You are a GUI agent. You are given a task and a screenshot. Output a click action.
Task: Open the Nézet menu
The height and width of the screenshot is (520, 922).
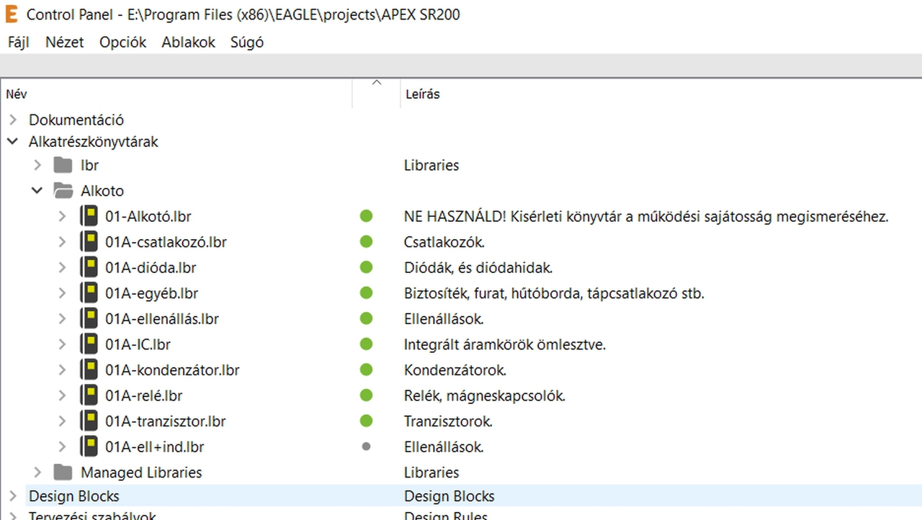click(65, 42)
